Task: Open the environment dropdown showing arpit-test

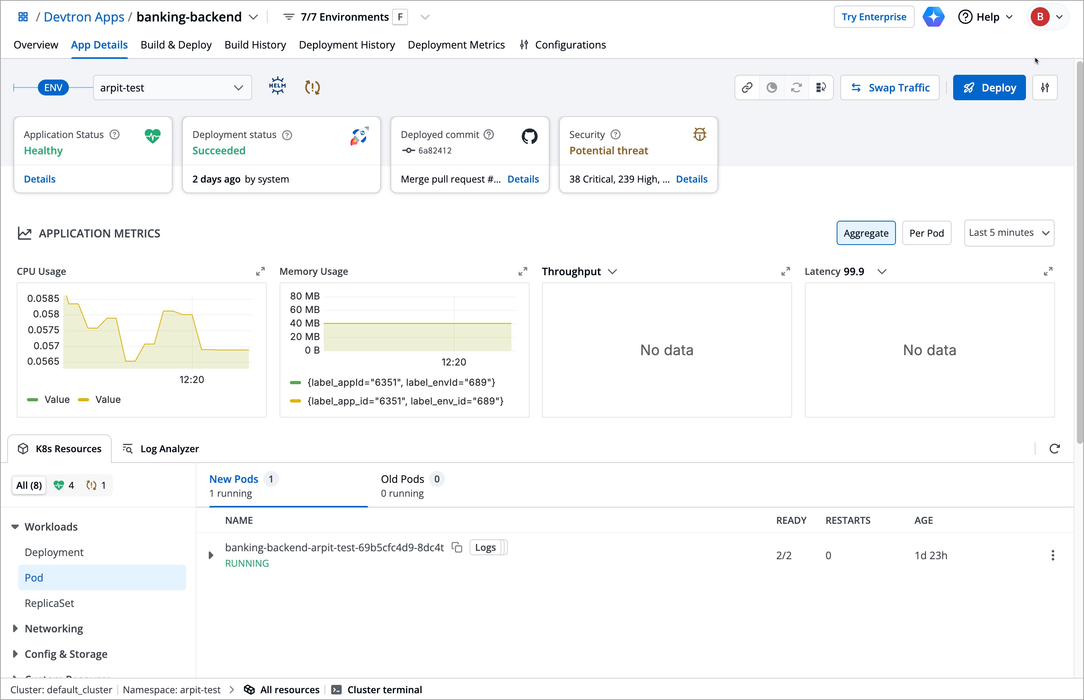Action: 172,87
